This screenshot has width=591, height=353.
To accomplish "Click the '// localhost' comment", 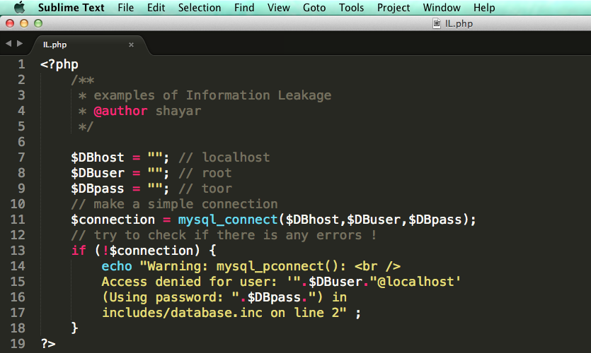I will (224, 157).
